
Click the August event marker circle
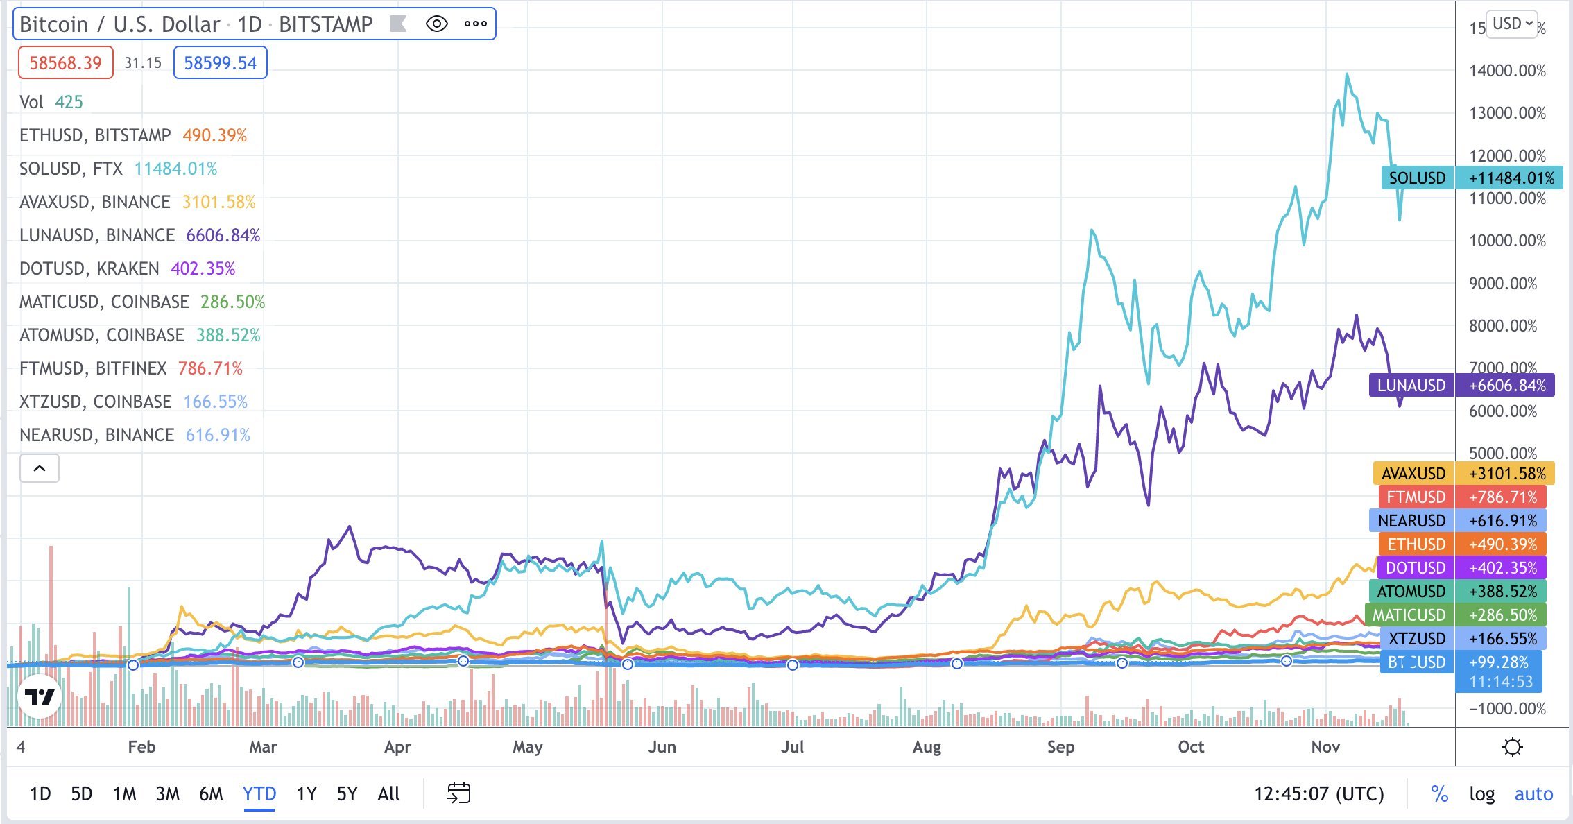click(957, 664)
